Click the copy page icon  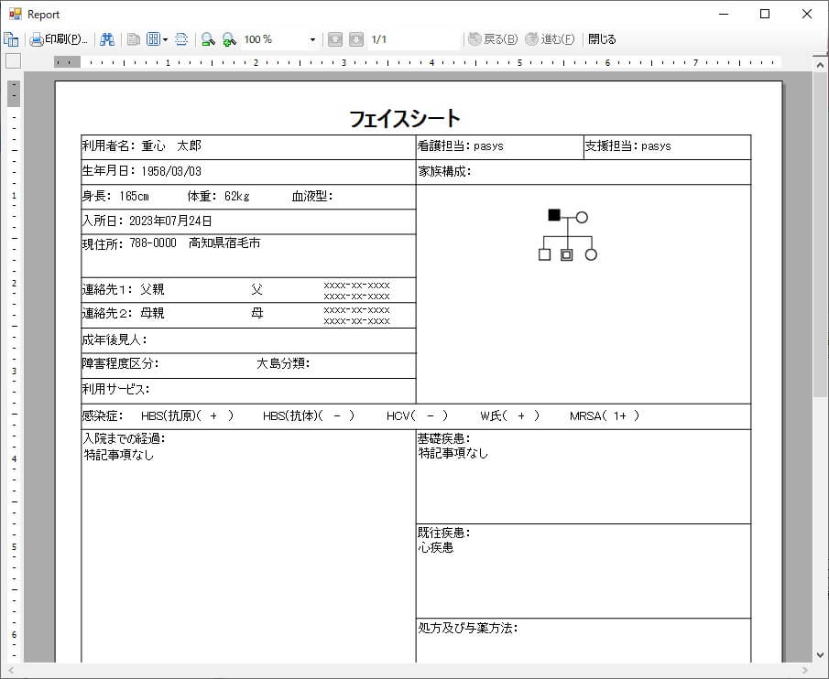tap(135, 39)
